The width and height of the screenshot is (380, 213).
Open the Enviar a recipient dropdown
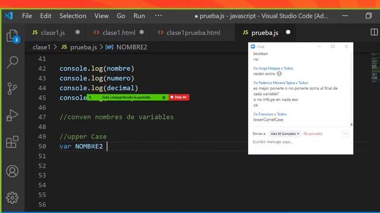(285, 134)
